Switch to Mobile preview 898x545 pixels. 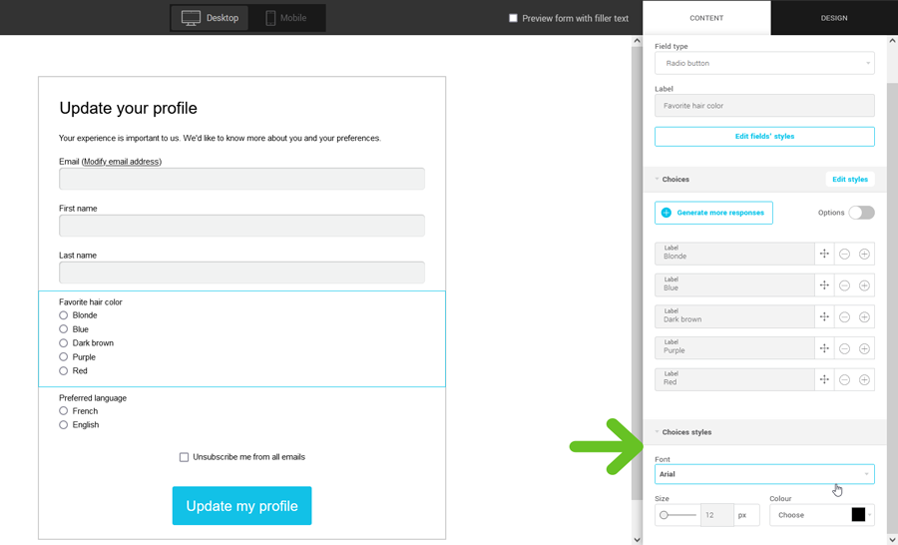285,18
